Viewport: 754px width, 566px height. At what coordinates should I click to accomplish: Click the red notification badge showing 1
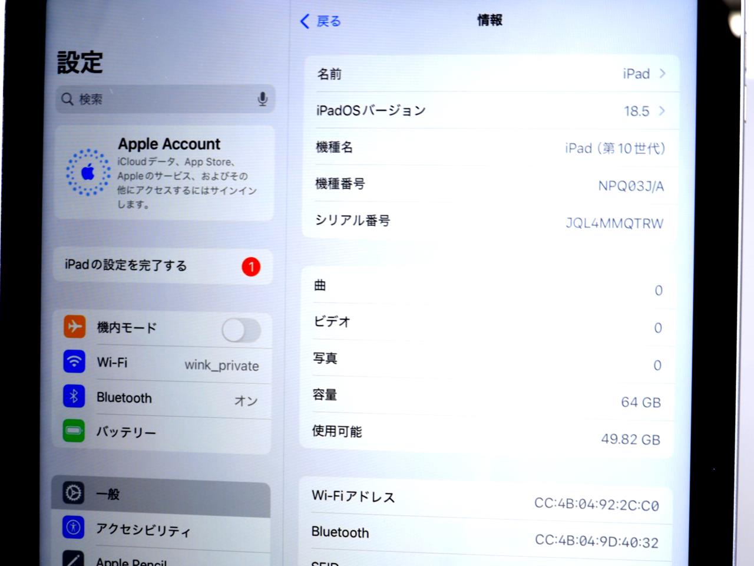point(251,267)
